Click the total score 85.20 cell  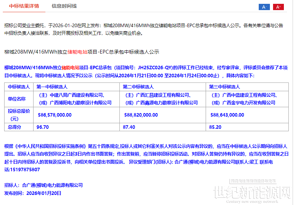(x=215, y=127)
